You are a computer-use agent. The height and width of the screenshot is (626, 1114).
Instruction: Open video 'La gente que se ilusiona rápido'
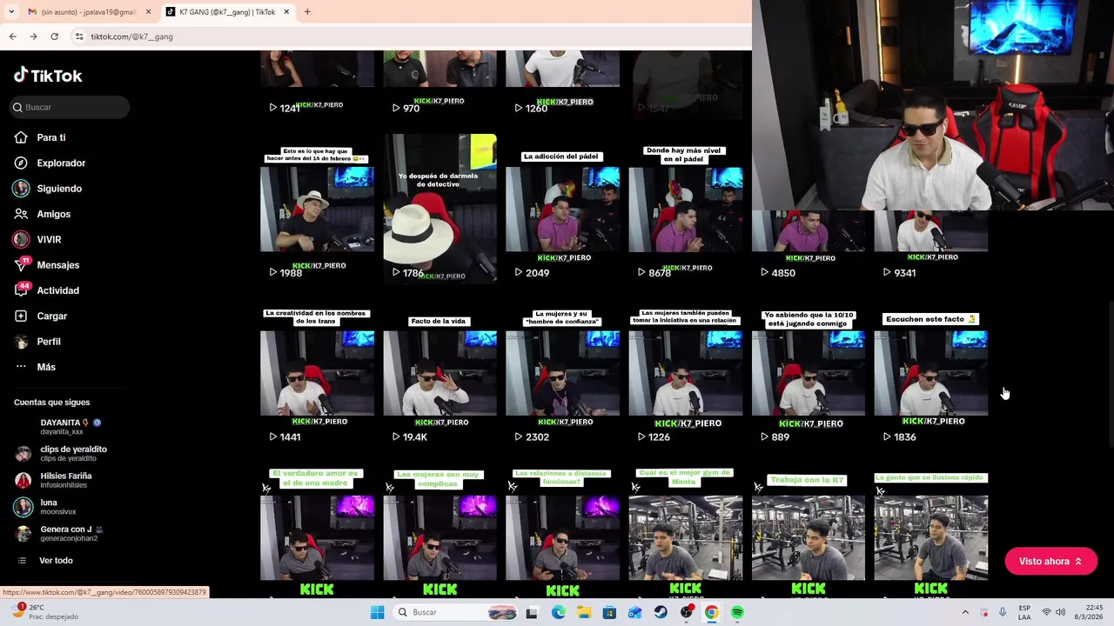tap(930, 532)
